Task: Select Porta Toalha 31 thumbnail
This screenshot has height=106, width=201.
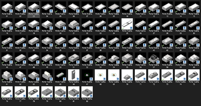Action: [x=7, y=41]
